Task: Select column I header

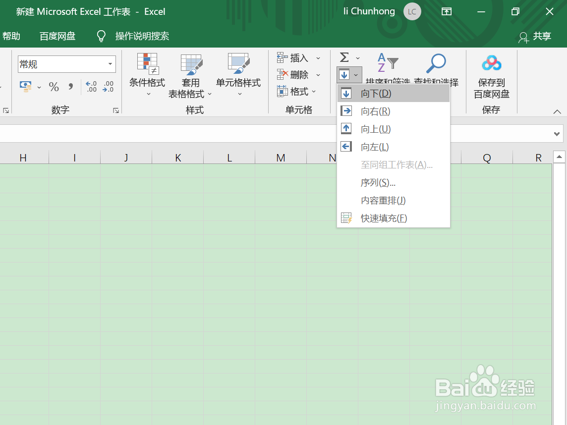Action: pyautogui.click(x=74, y=158)
